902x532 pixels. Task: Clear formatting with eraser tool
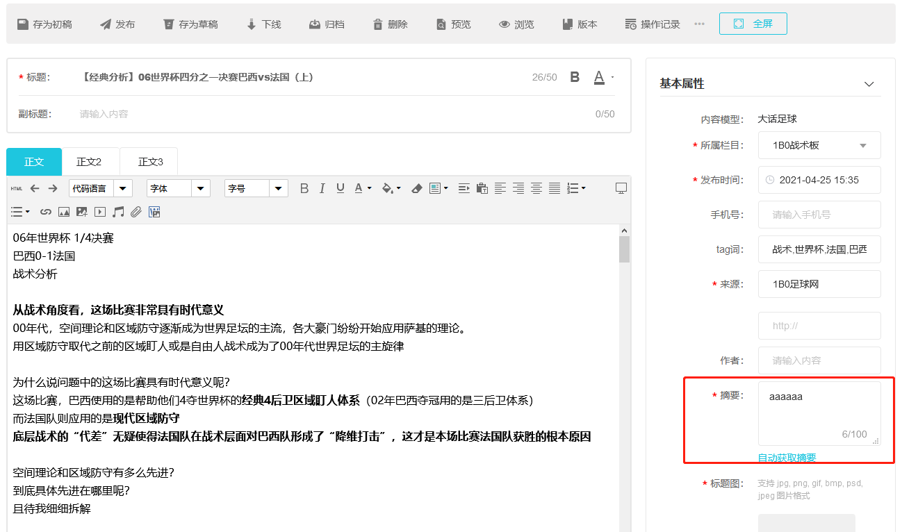click(x=416, y=188)
